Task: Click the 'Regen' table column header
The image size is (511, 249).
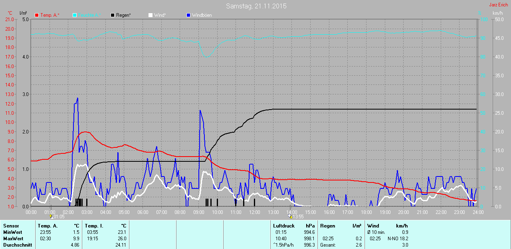Action: tap(328, 226)
